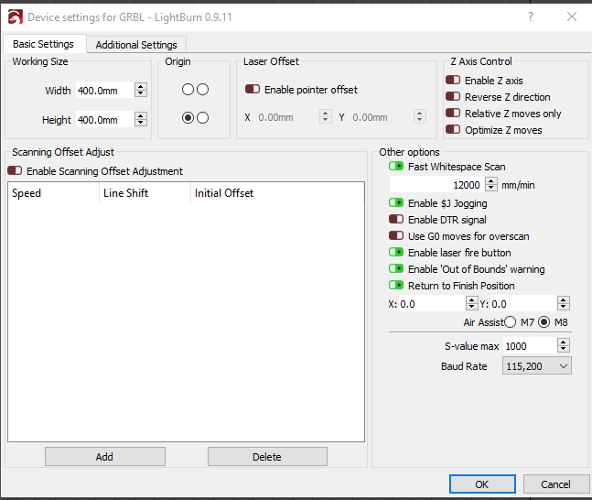Click the S-value max field
Image resolution: width=592 pixels, height=500 pixels.
(530, 346)
